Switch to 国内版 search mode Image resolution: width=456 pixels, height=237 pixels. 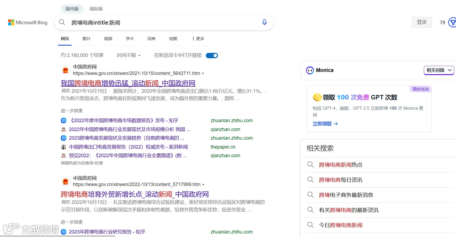pos(72,9)
